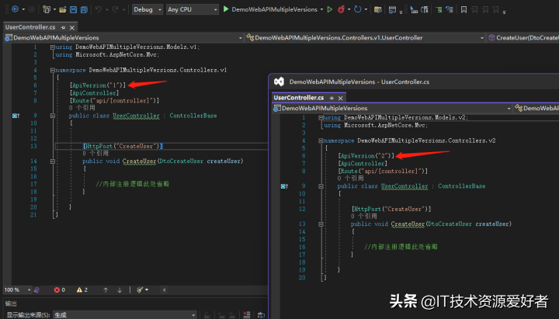Screen dimensions: 559x319
Task: Collapse v1 namespace block on line 4
Action: (x=53, y=70)
